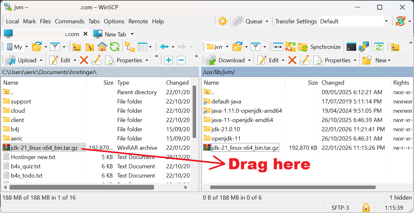Click the padlock encryption status icon
Image resolution: width=414 pixels, height=213 pixels.
[366, 208]
